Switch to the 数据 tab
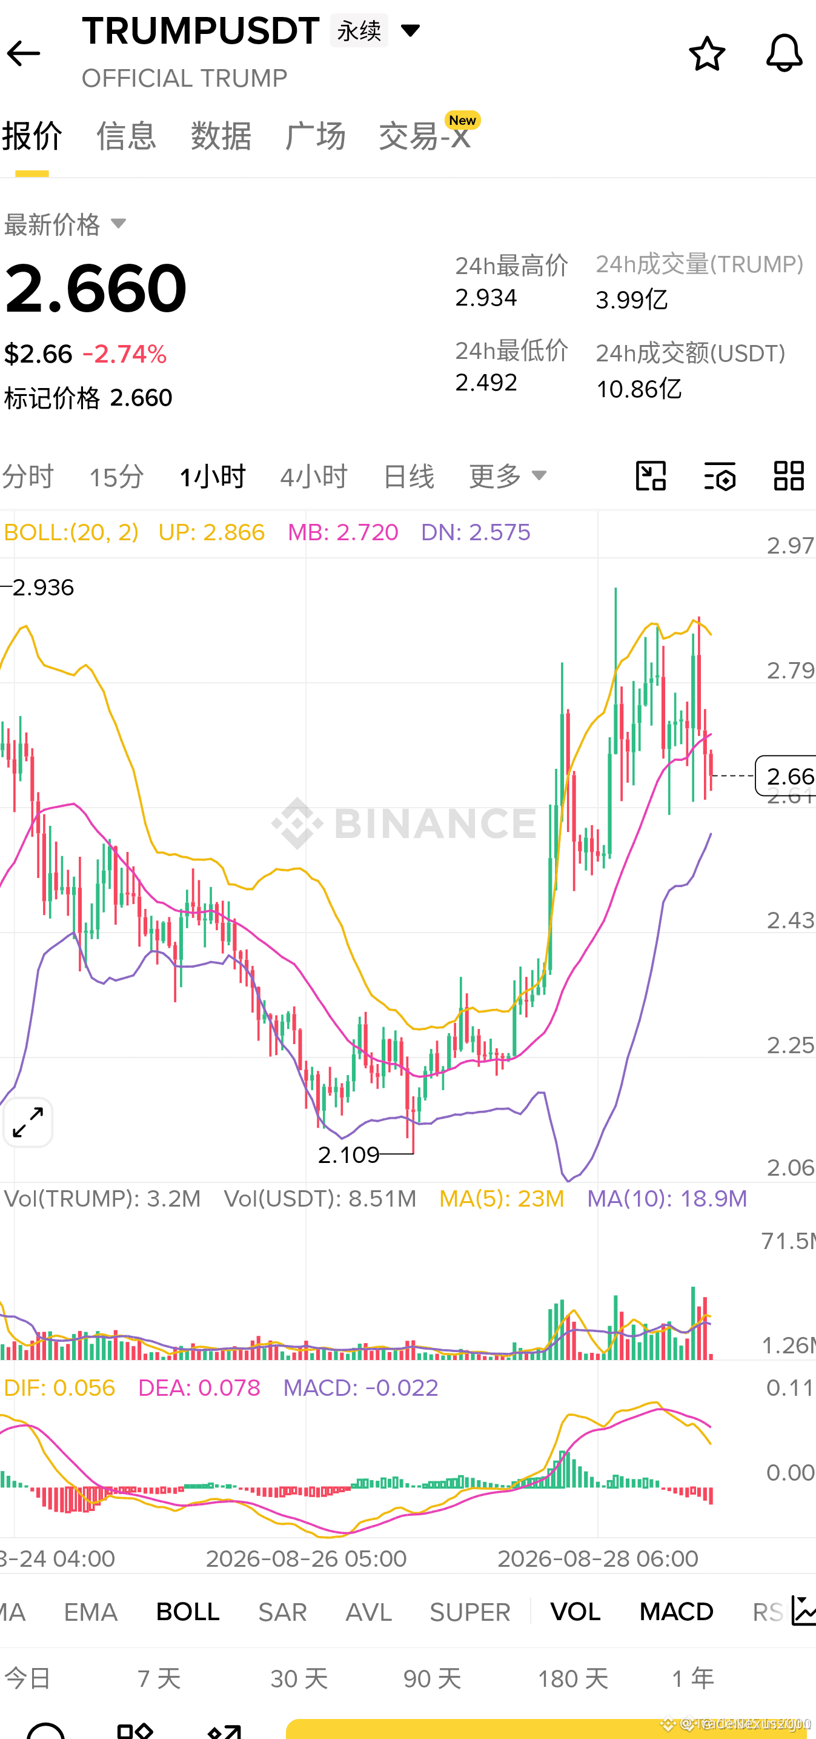This screenshot has width=816, height=1739. pyautogui.click(x=221, y=136)
